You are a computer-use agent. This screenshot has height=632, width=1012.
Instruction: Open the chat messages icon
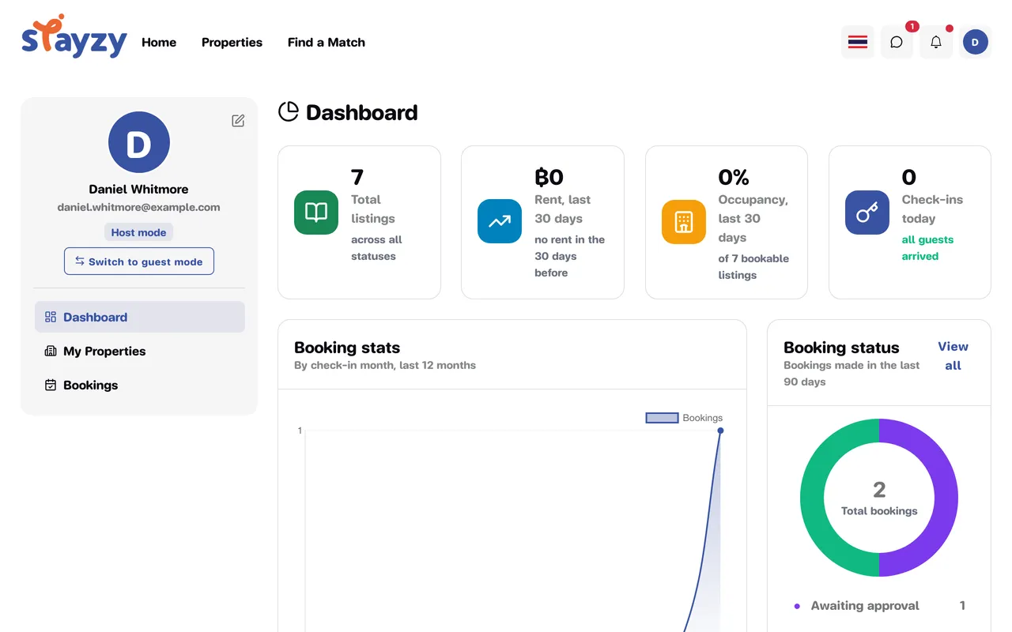(897, 42)
